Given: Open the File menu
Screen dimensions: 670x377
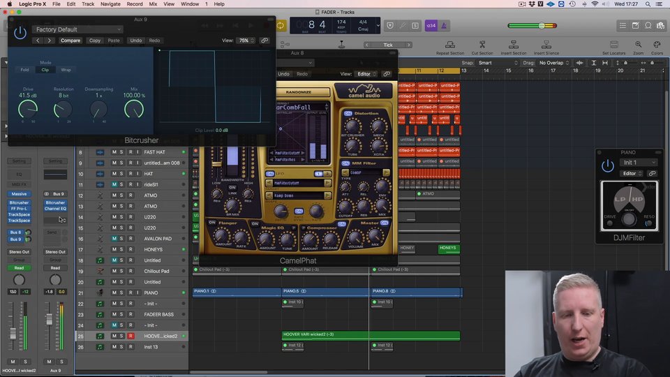Looking at the screenshot, I should tap(57, 4).
